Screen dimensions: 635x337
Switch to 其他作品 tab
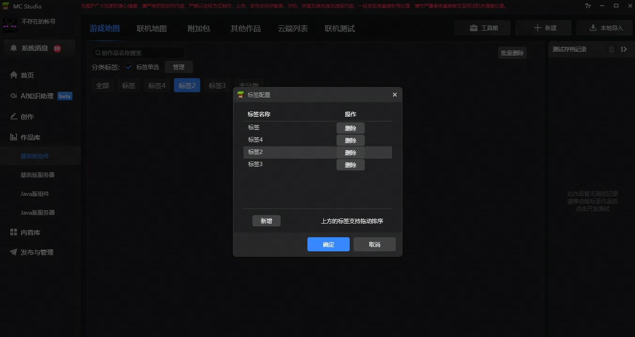pyautogui.click(x=245, y=28)
